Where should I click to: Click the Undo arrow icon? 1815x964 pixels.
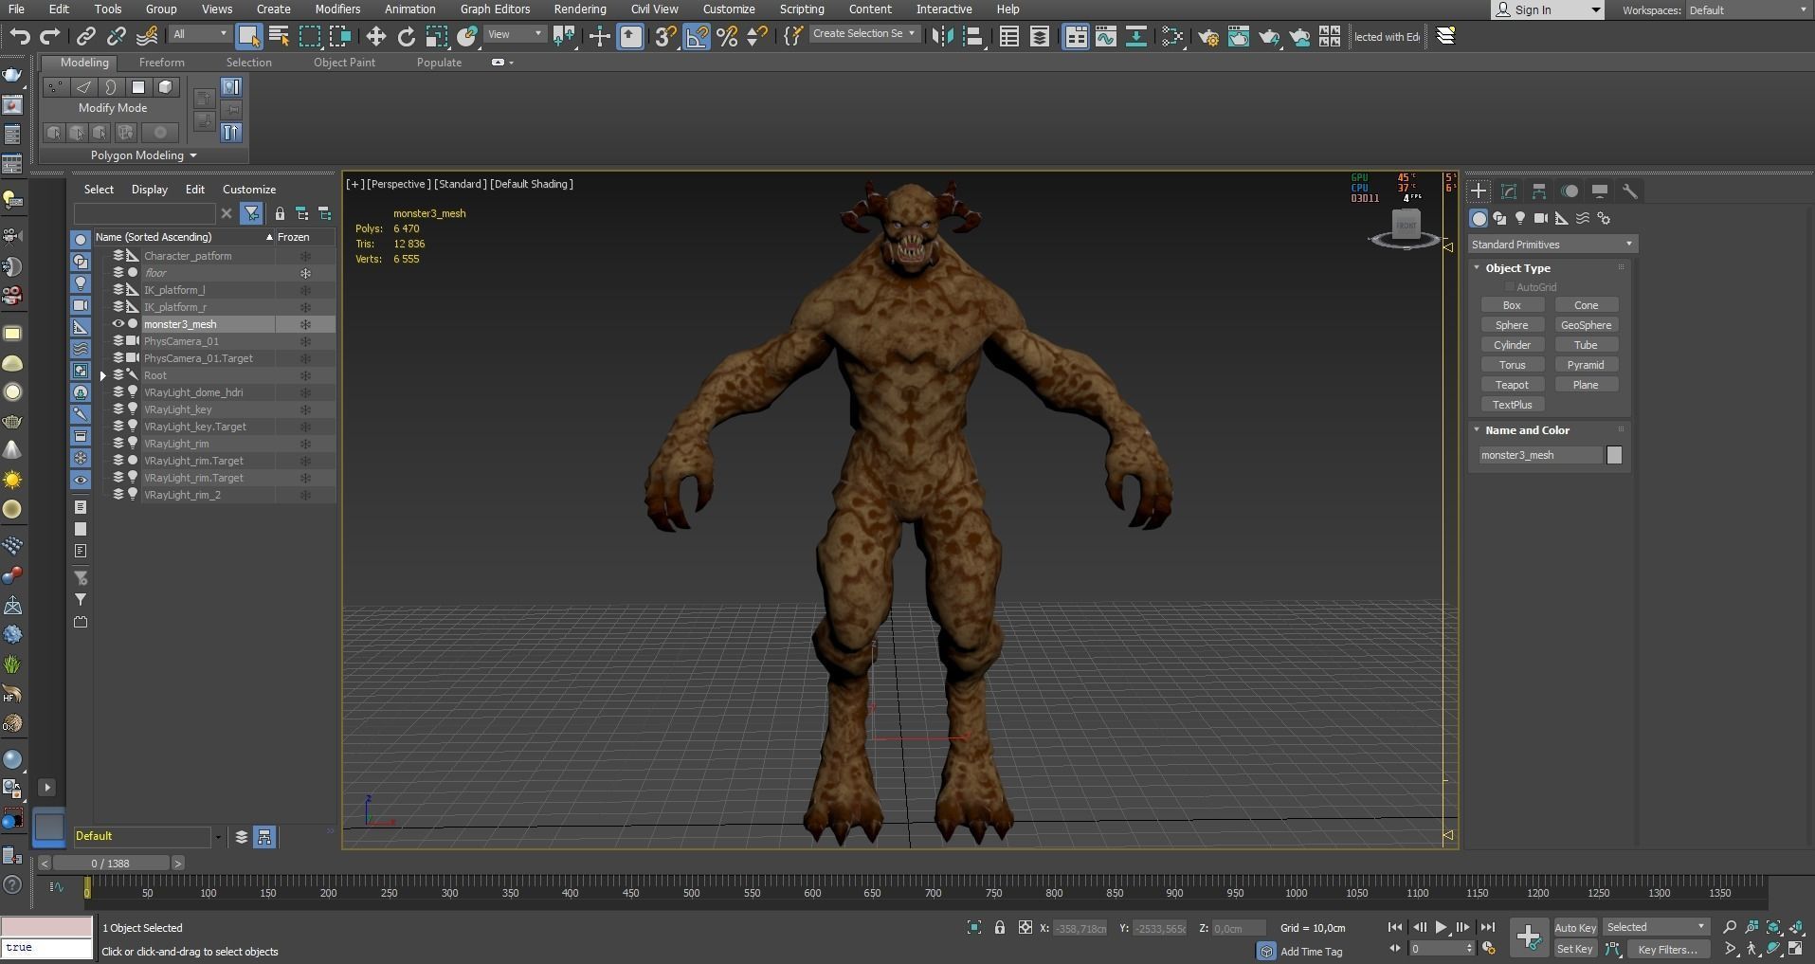20,36
